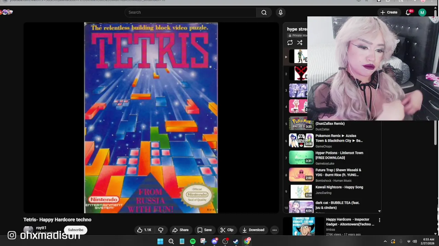
Task: Play Future Trap Shawn Wasabi Burnt Rice
Action: pos(338,172)
